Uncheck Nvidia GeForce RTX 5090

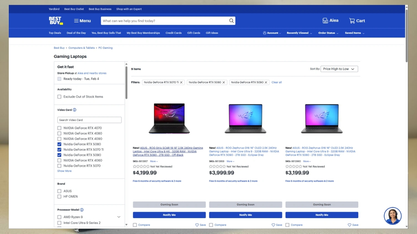[x=59, y=155]
